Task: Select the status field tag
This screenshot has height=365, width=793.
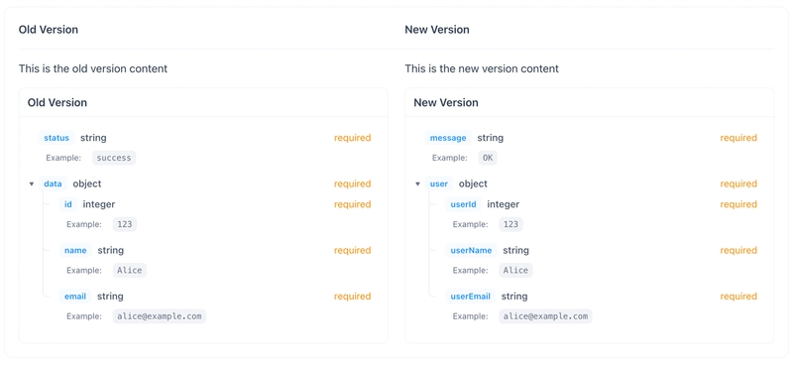Action: click(57, 138)
